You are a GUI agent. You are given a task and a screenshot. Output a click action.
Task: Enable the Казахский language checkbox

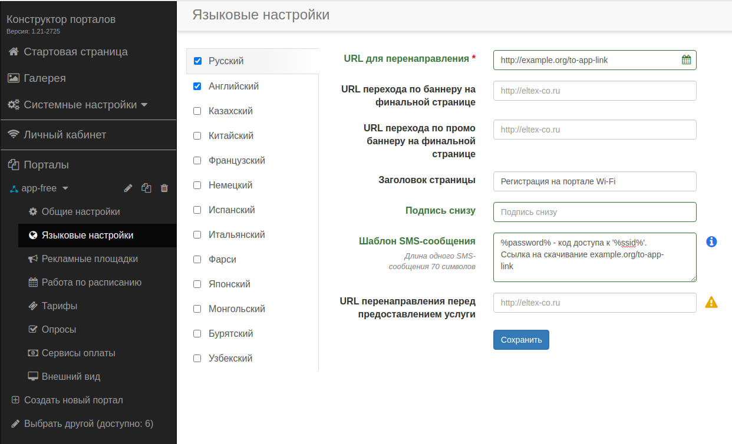point(197,111)
